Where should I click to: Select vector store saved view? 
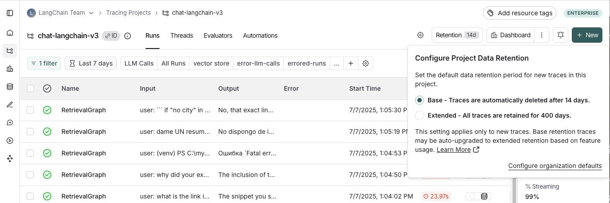(x=211, y=63)
